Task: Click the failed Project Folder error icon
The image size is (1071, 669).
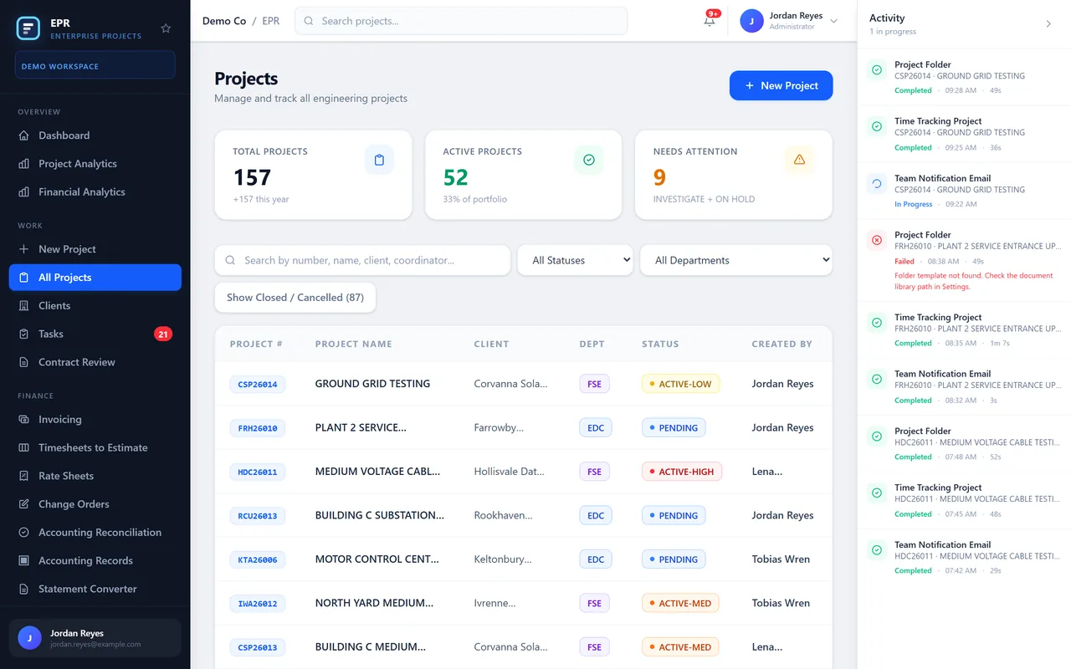Action: click(877, 240)
